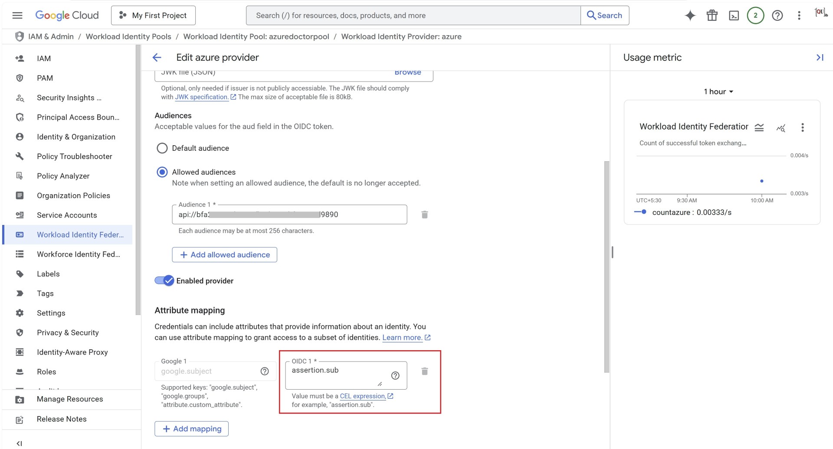Select the Allowed audiences radio button
Image resolution: width=833 pixels, height=449 pixels.
[x=162, y=172]
